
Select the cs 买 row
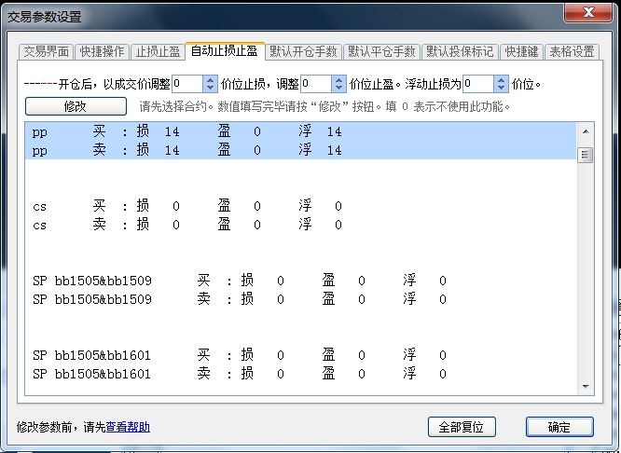point(300,206)
